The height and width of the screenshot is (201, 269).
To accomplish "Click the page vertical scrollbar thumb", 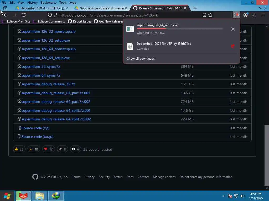I will (x=267, y=155).
